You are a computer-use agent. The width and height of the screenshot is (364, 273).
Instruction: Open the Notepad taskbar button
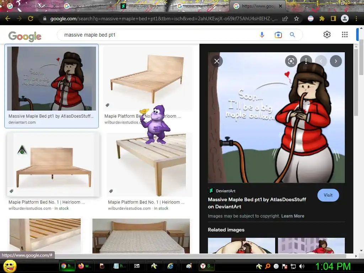pos(119,266)
